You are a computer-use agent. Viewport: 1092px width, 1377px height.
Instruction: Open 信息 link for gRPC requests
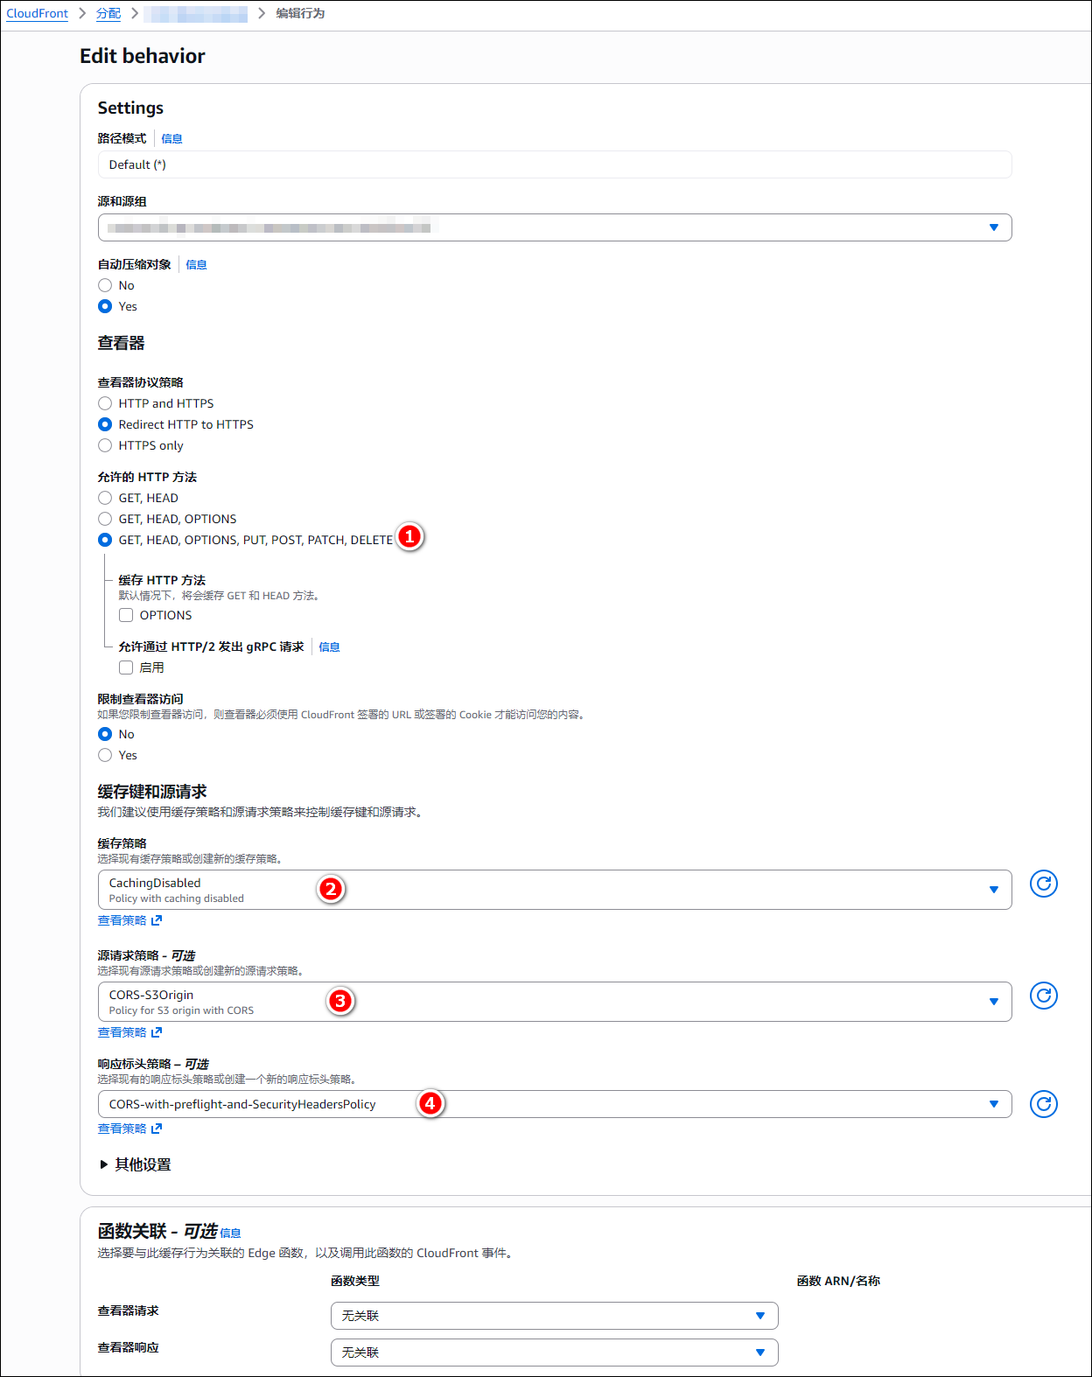tap(329, 647)
